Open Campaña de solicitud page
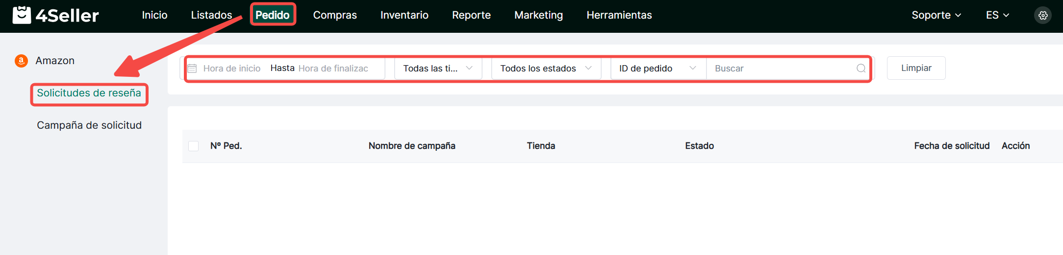The height and width of the screenshot is (255, 1063). tap(89, 125)
